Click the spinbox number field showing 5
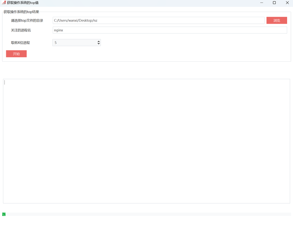The image size is (293, 226). point(75,42)
